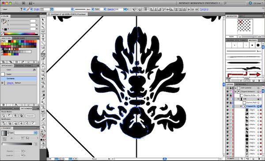Pick the yellow swatch in Swatches panel
Viewport: 265px width, 161px height.
[x=15, y=41]
